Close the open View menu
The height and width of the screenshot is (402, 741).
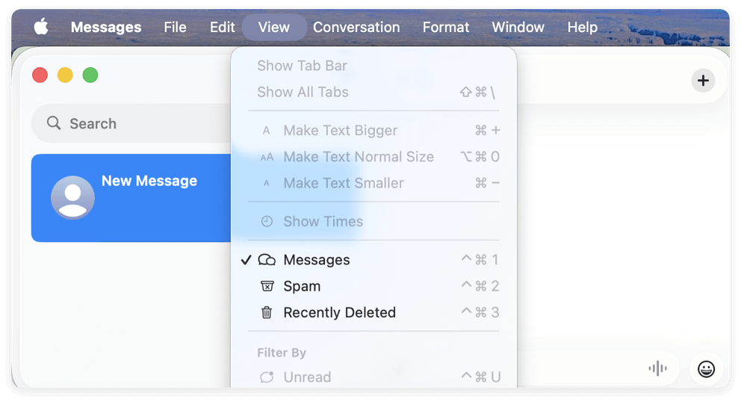click(273, 27)
